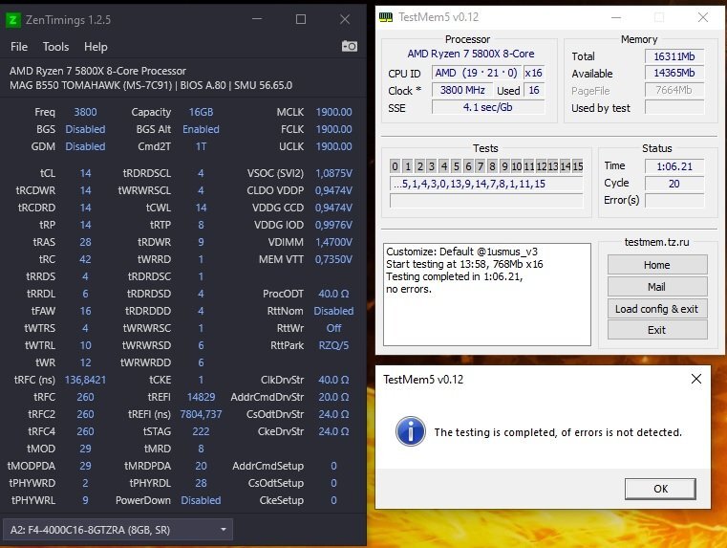Click the Exit button in TestMem5

pyautogui.click(x=657, y=330)
